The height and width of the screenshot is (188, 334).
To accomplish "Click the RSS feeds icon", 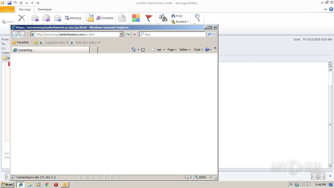I will click(143, 50).
